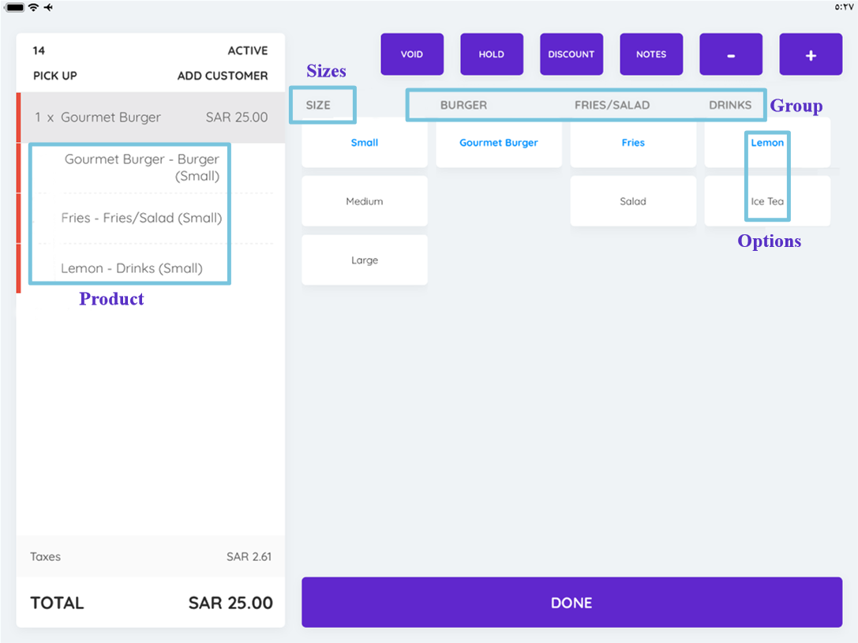Viewport: 858px width, 643px height.
Task: Put the order on HOLD
Action: pos(492,54)
